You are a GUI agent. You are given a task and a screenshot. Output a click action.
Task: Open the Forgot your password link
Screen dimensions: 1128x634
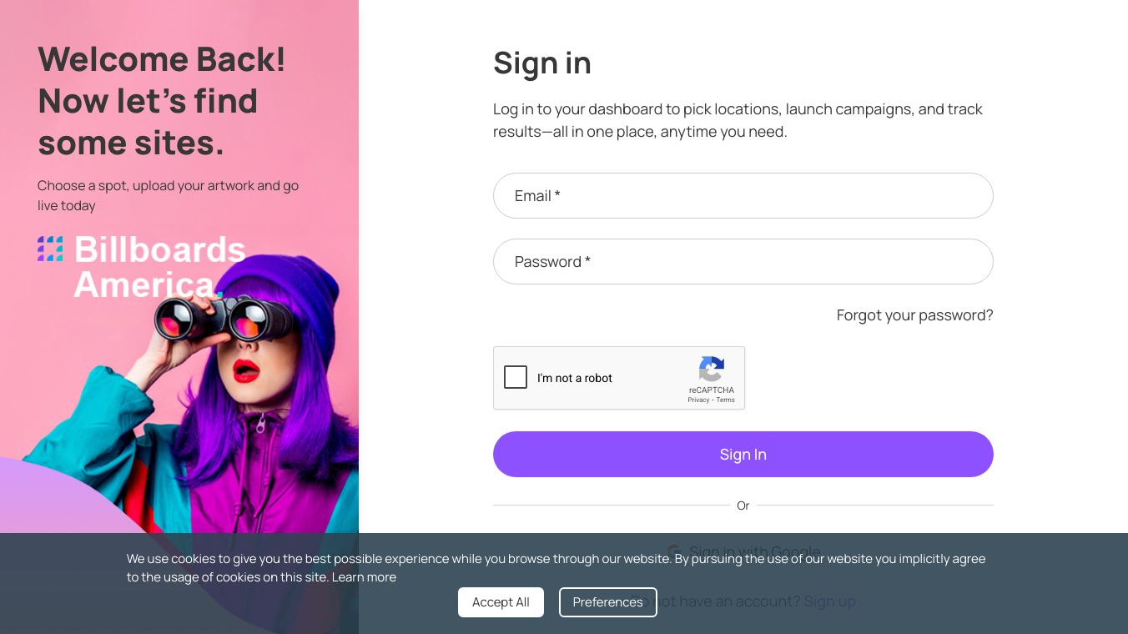point(914,315)
